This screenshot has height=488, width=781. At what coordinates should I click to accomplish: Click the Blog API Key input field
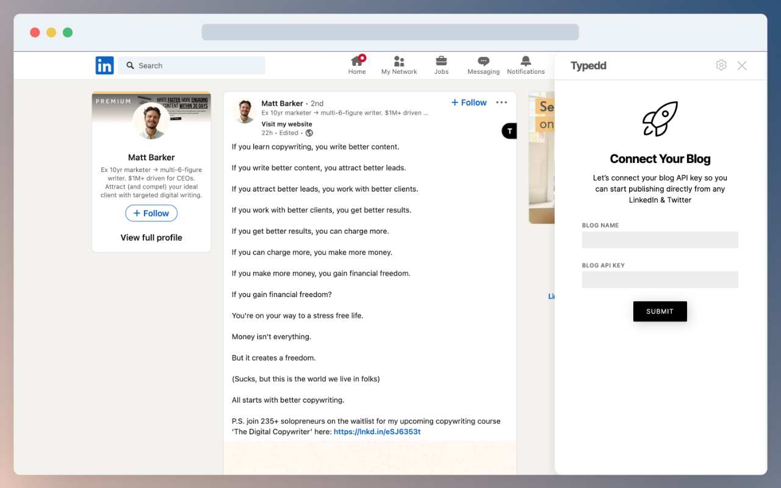pyautogui.click(x=660, y=279)
